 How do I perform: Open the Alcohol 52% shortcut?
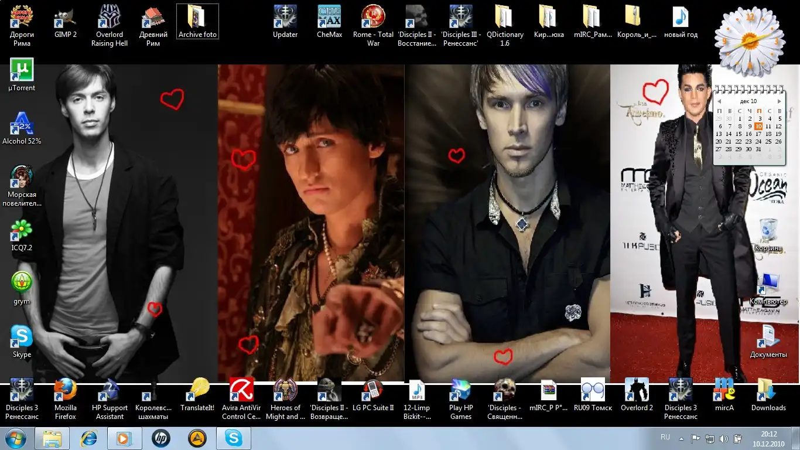(x=22, y=124)
